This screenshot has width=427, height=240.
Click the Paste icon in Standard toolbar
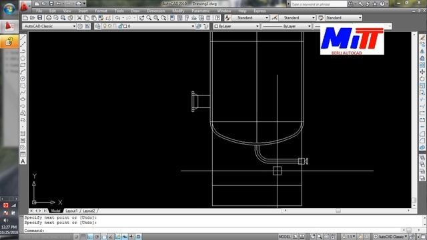pos(94,18)
